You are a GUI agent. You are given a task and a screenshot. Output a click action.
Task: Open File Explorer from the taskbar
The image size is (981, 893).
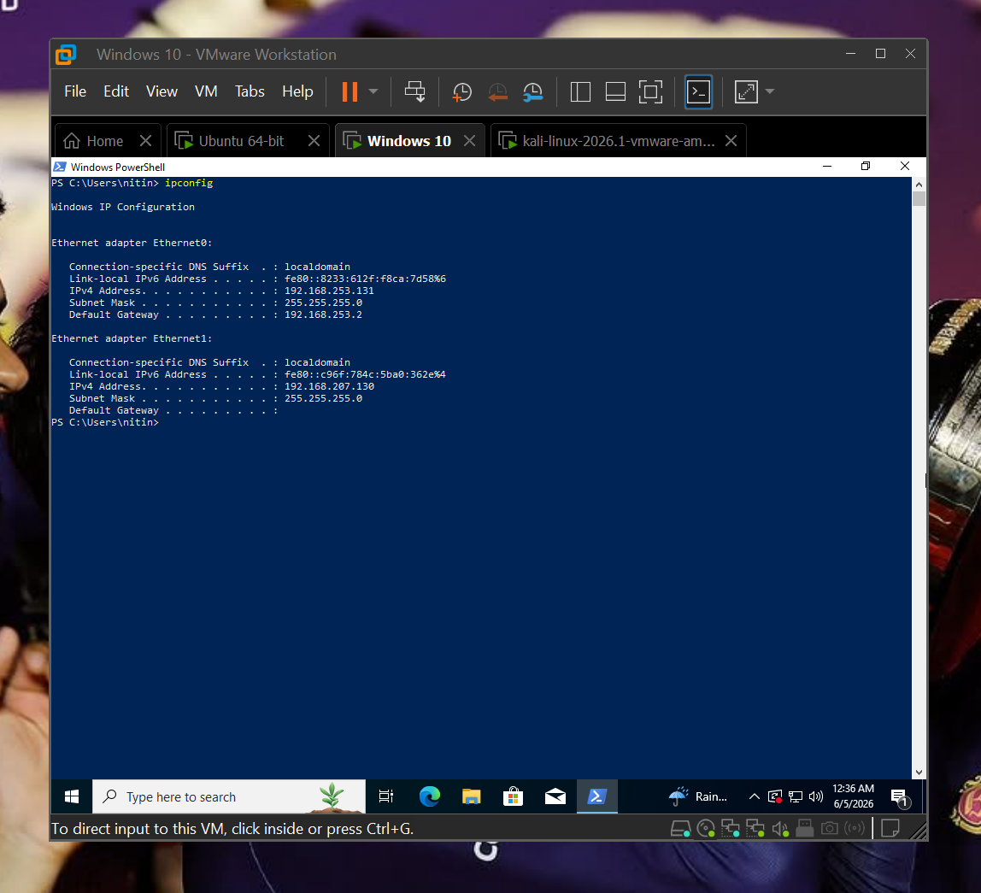[x=471, y=796]
